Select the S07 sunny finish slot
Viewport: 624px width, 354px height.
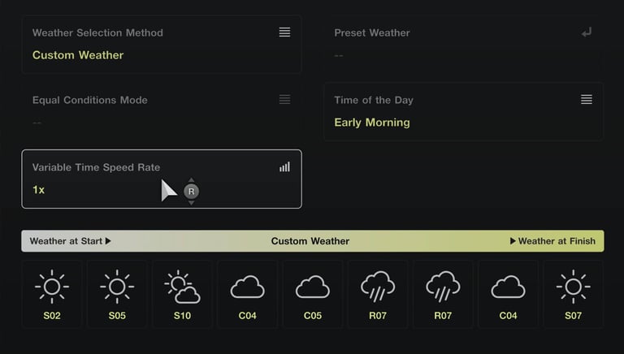coord(573,294)
